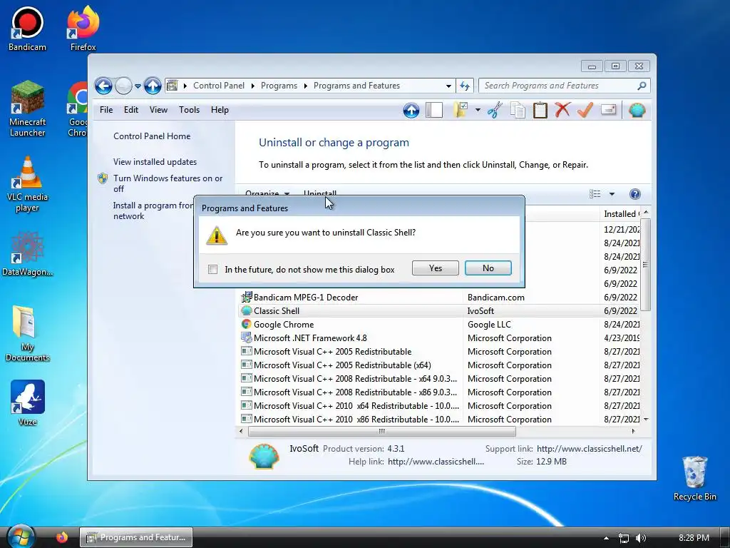
Task: Click the red X Delete toolbar icon
Action: 562,111
